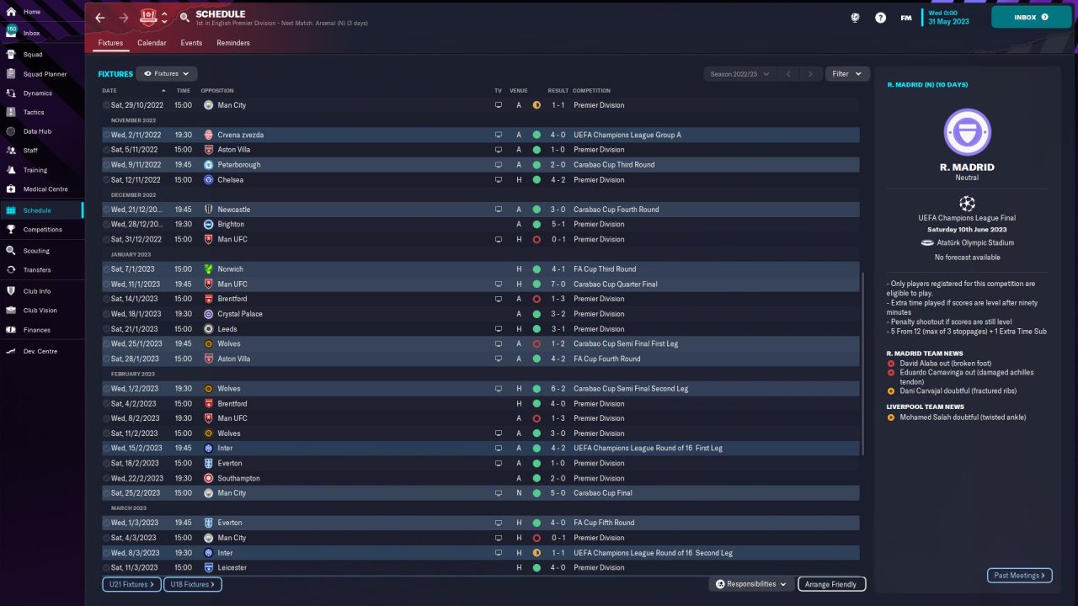This screenshot has height=606, width=1078.
Task: Open U21 Fixtures
Action: (x=132, y=584)
